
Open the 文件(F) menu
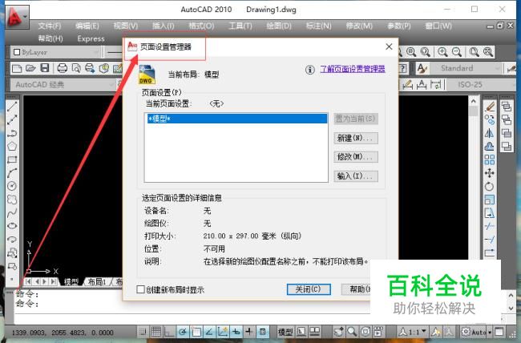50,26
